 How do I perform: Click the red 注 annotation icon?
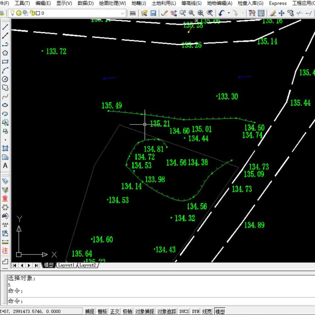5,251
